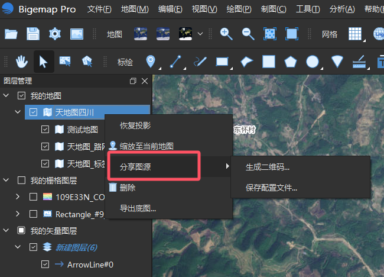
Task: Open the grid table icon
Action: coord(355,34)
